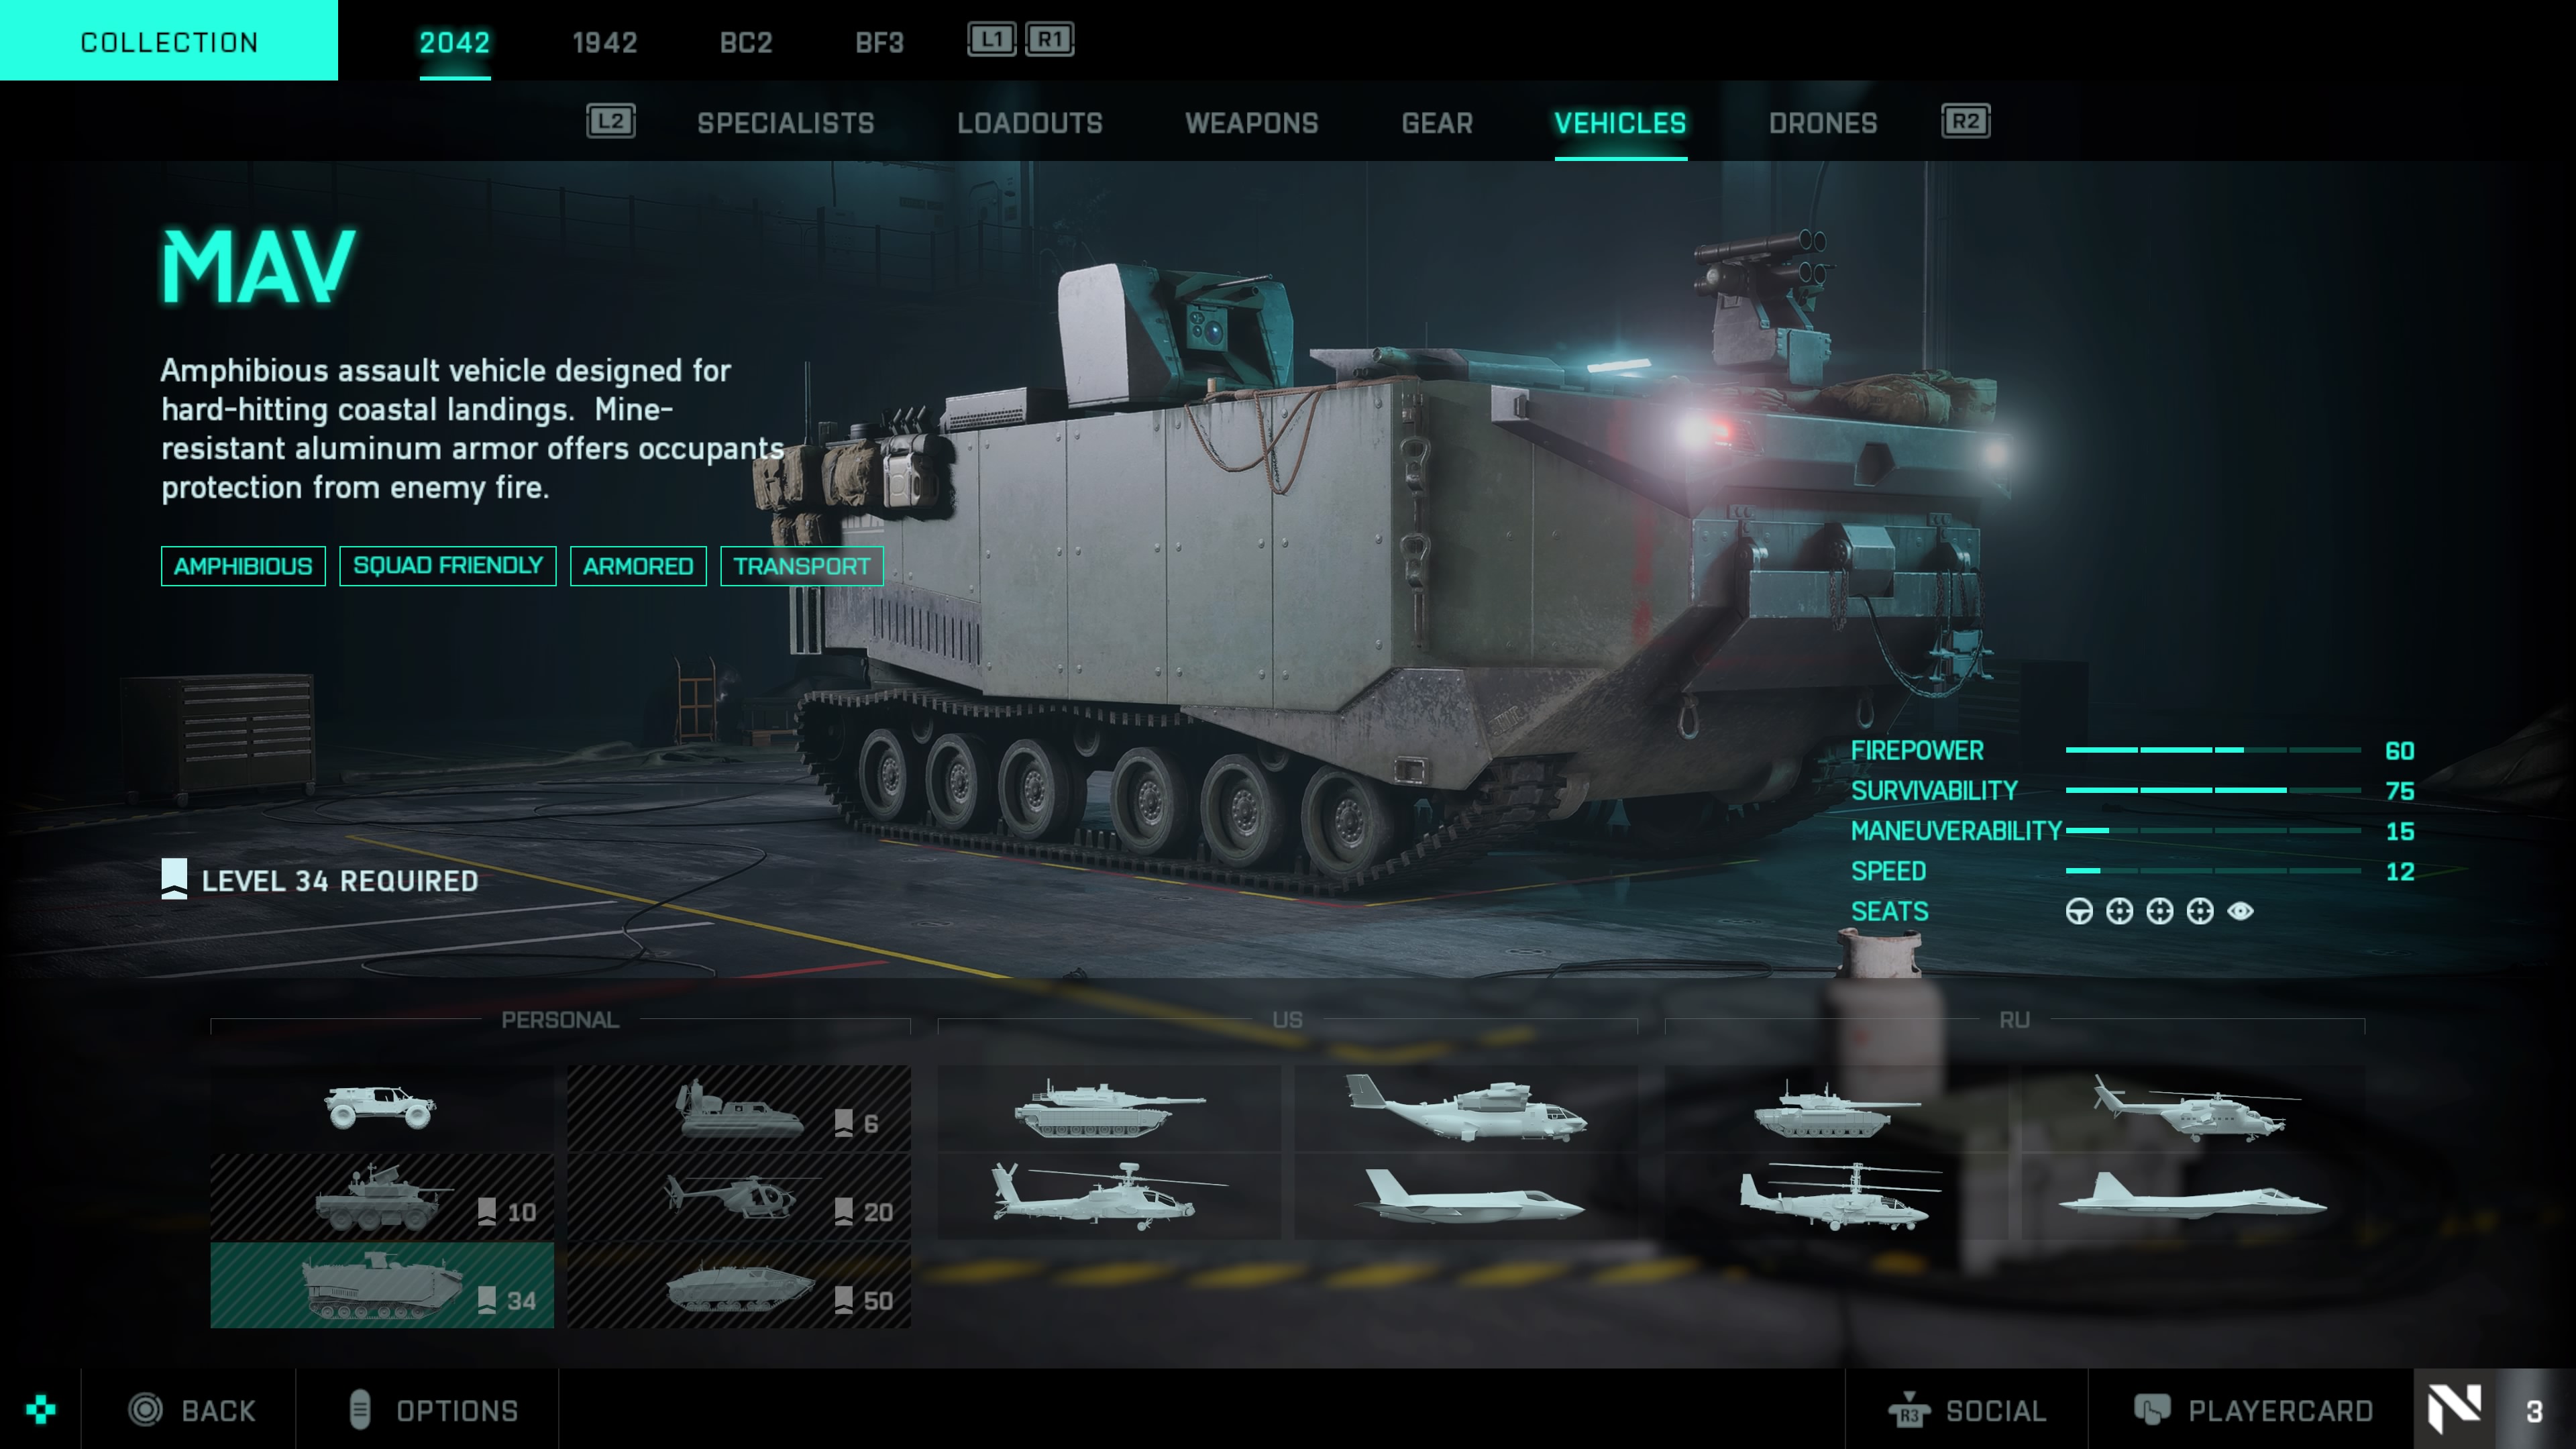2576x1449 pixels.
Task: Select the armored vehicle requiring level 50
Action: pyautogui.click(x=739, y=1286)
